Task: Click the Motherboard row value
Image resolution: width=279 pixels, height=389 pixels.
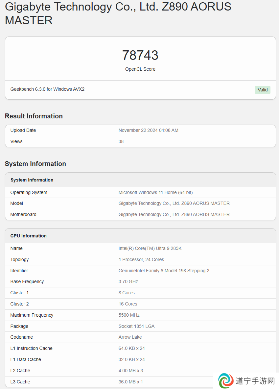Action: pos(174,214)
